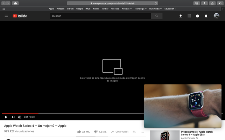Viewport: 225px width, 140px height.
Task: Expand the Multimedia bookmarks folder
Action: [155, 9]
